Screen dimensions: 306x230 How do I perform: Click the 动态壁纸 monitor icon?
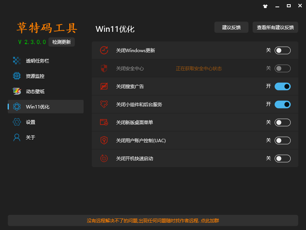[17, 91]
